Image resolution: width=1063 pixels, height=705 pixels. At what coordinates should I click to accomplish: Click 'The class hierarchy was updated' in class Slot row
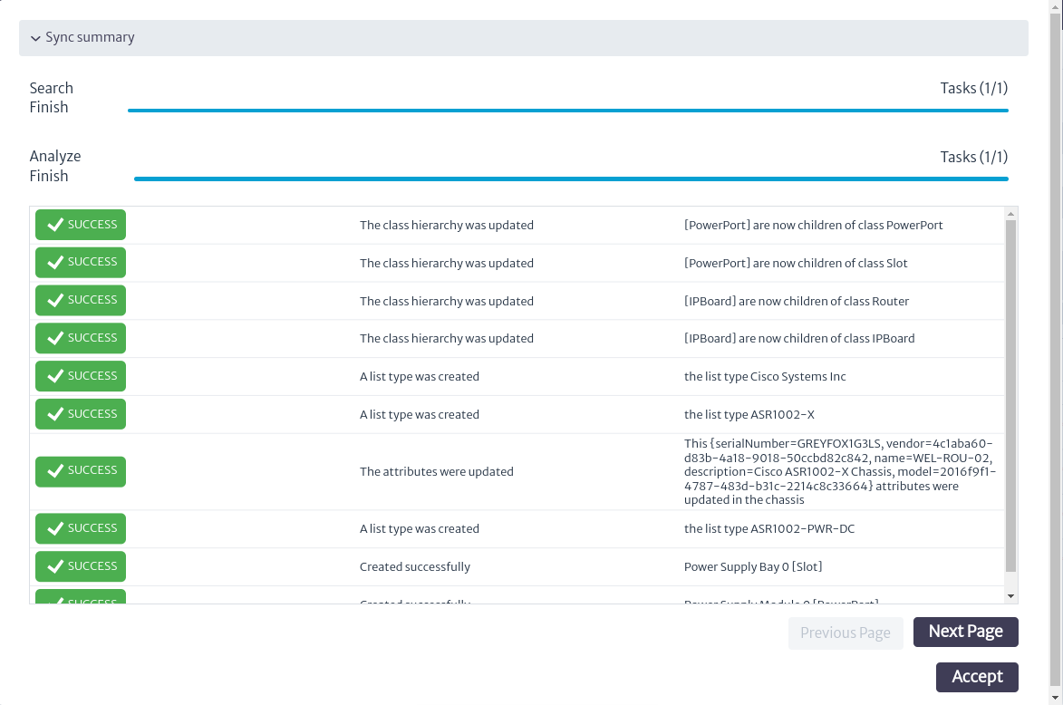[447, 263]
